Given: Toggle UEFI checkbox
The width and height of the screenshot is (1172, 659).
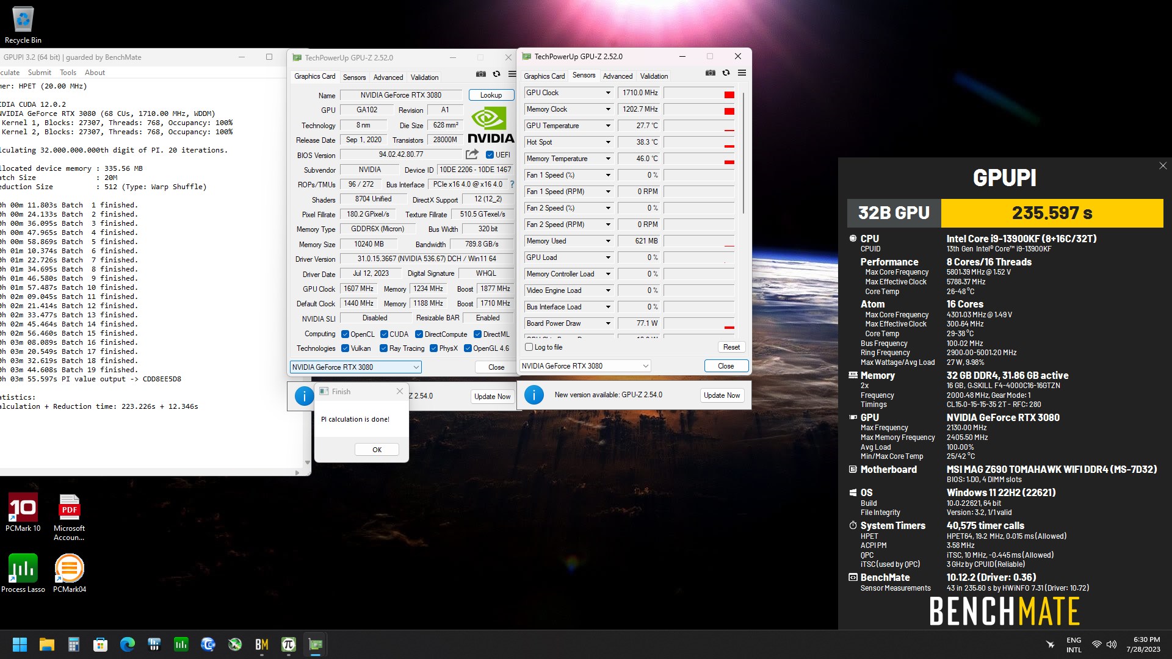Looking at the screenshot, I should click(490, 155).
